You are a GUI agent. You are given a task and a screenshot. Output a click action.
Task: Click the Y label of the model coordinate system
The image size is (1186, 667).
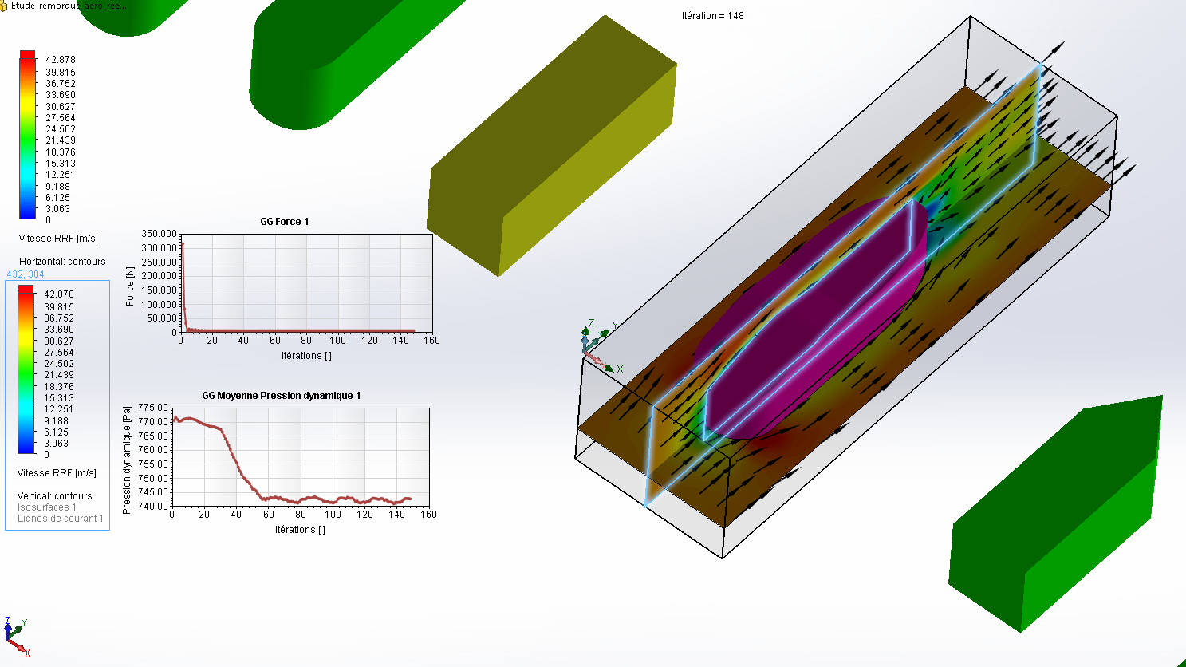(x=615, y=326)
